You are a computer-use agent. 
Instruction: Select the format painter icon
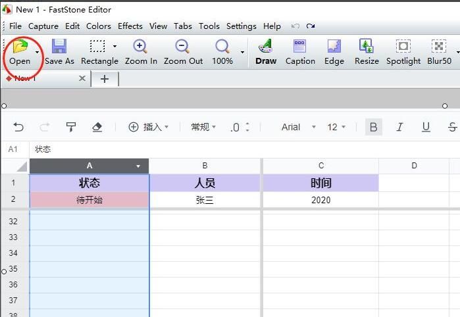(x=70, y=127)
